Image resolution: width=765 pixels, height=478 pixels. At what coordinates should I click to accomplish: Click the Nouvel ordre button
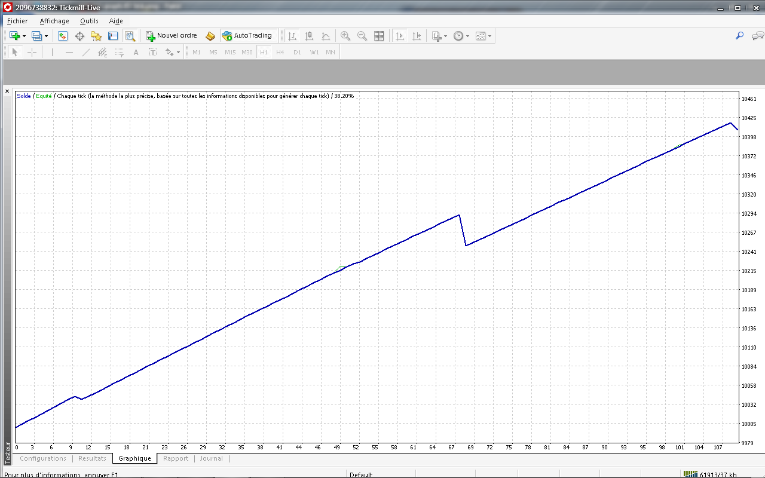click(x=172, y=36)
